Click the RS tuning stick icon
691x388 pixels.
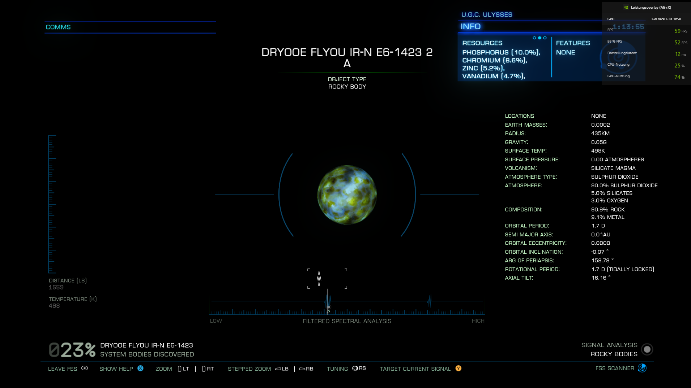click(355, 368)
